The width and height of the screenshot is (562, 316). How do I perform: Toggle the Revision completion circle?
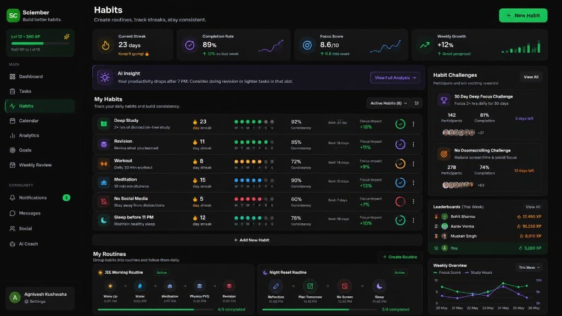(x=400, y=144)
